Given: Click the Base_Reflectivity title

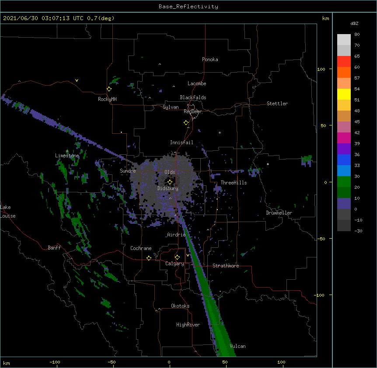Looking at the screenshot, I should pos(188,7).
